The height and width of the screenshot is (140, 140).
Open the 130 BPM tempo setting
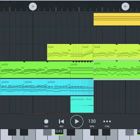[x=92, y=123]
